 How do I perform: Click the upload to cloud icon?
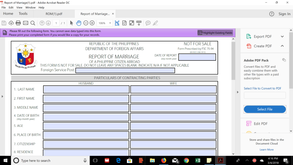[11, 23]
